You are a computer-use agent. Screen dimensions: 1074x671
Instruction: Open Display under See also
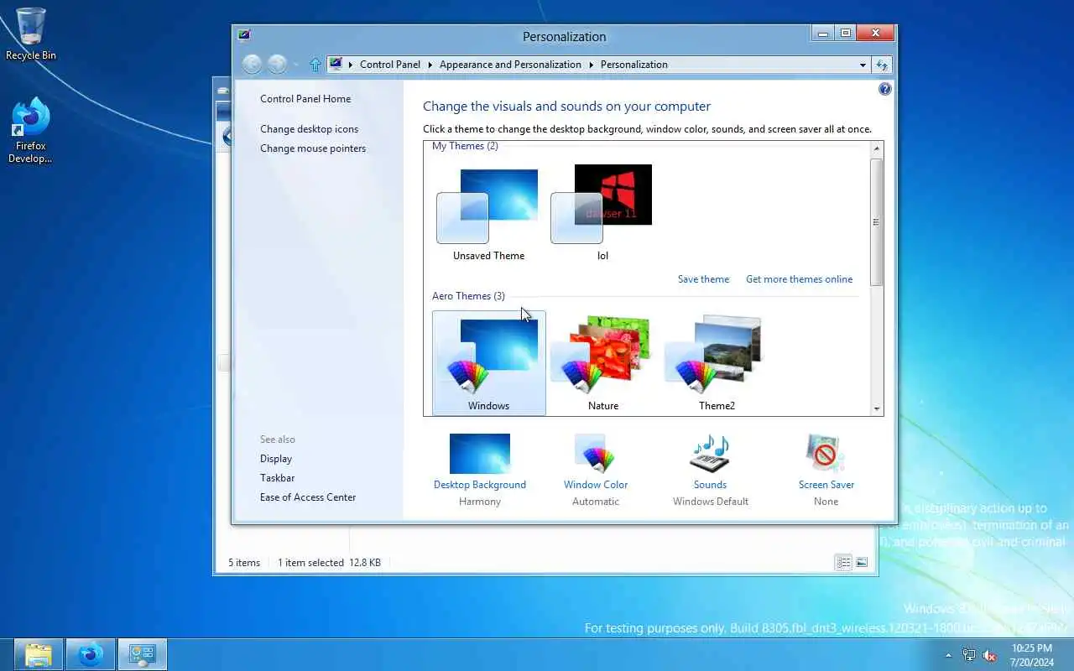[276, 458]
